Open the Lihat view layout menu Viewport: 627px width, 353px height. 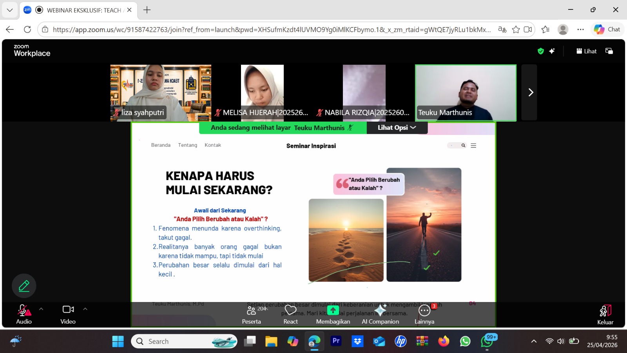pos(586,51)
